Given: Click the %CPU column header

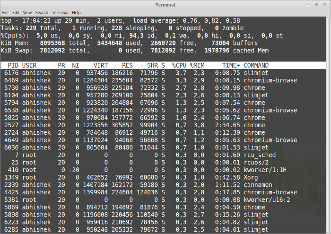Looking at the screenshot, I should (179, 65).
